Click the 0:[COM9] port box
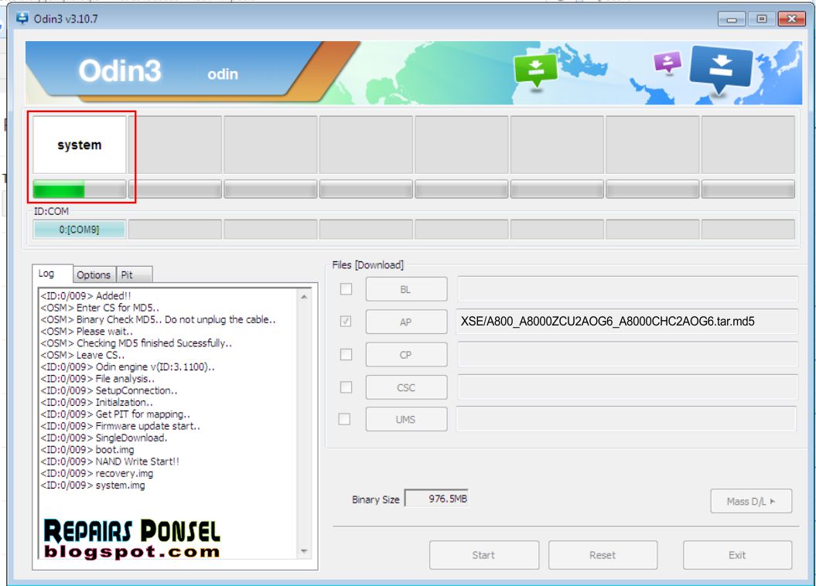The height and width of the screenshot is (586, 816). click(x=79, y=230)
